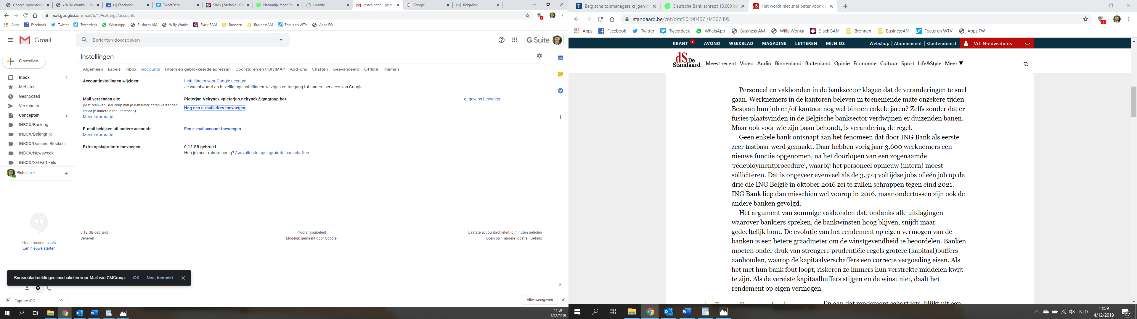The height and width of the screenshot is (319, 1137).
Task: Open Gmail settings gear icon
Action: 539,56
